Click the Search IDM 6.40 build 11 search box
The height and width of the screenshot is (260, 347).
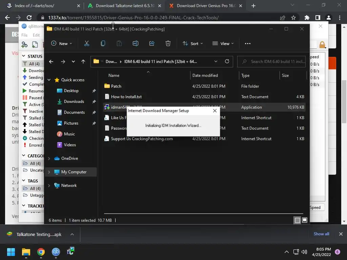click(x=271, y=62)
